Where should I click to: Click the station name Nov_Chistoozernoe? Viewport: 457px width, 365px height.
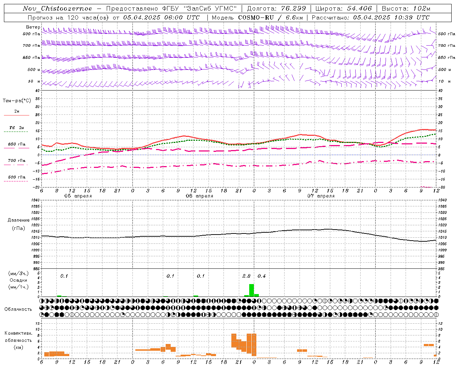point(57,9)
